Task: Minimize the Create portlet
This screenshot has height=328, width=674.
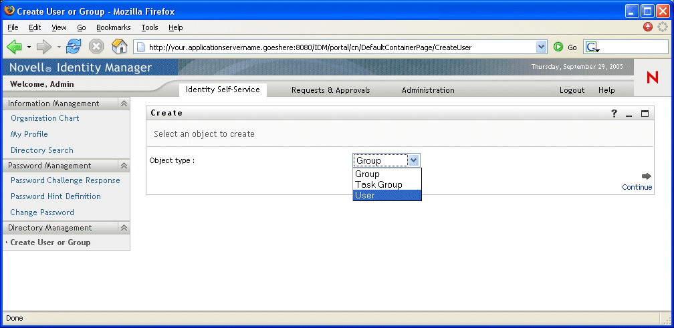Action: click(x=629, y=114)
